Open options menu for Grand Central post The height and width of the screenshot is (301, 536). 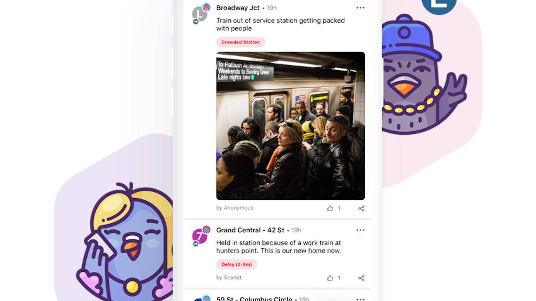coord(360,230)
